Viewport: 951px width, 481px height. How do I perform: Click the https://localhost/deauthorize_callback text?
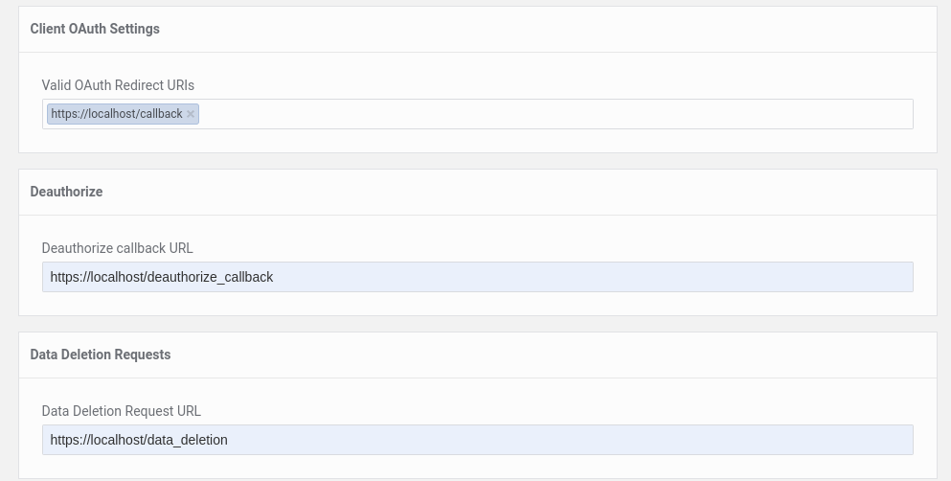click(x=162, y=277)
